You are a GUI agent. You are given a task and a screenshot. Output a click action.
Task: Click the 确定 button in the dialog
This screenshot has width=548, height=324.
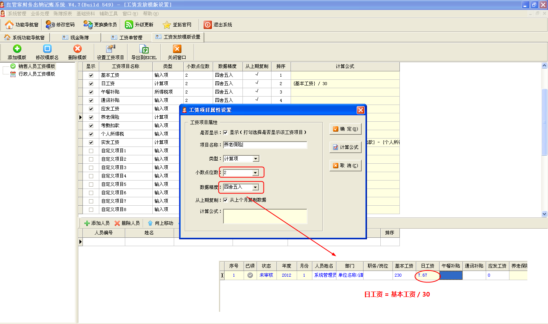[x=345, y=129]
